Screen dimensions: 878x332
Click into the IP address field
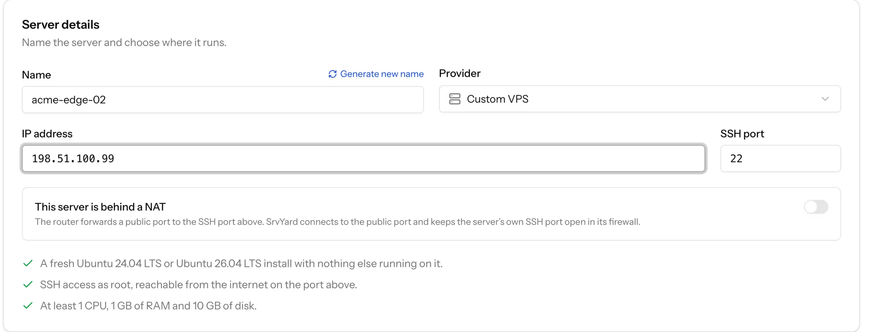coord(363,159)
